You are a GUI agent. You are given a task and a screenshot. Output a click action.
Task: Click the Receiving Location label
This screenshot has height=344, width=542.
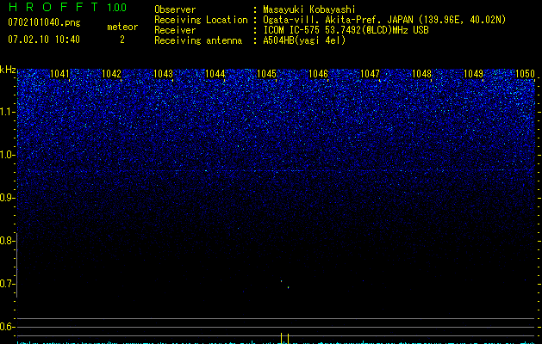pos(201,20)
